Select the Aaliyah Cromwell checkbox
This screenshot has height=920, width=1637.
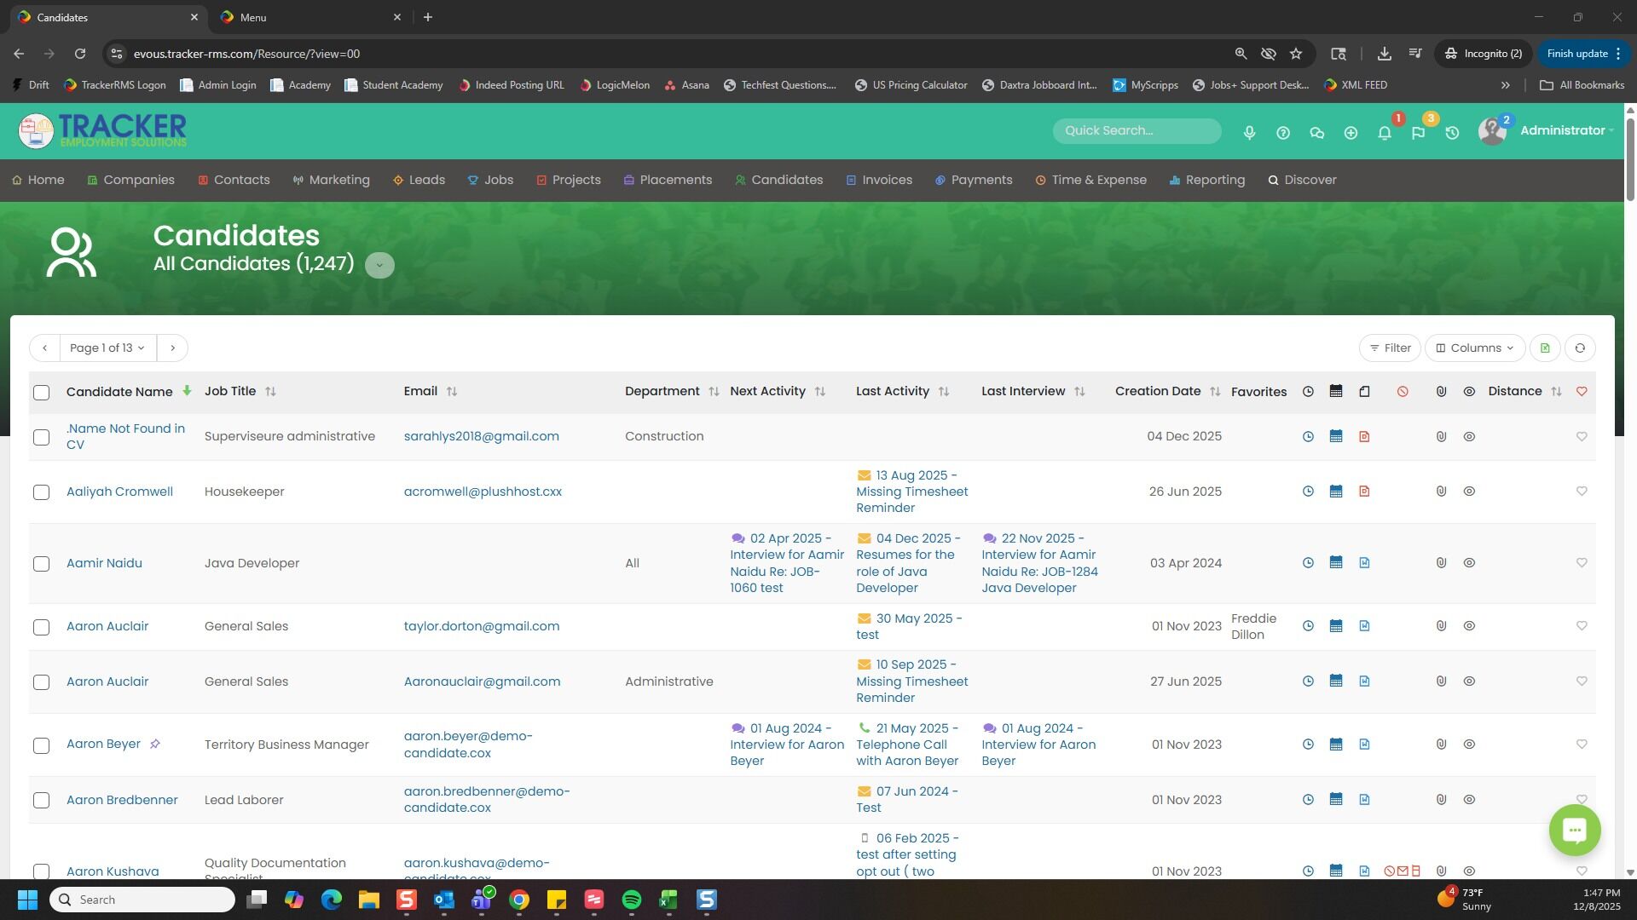41,492
